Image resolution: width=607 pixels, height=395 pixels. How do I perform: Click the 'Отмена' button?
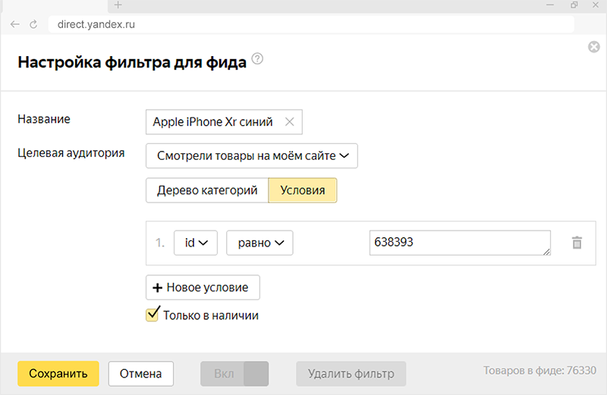pyautogui.click(x=140, y=374)
